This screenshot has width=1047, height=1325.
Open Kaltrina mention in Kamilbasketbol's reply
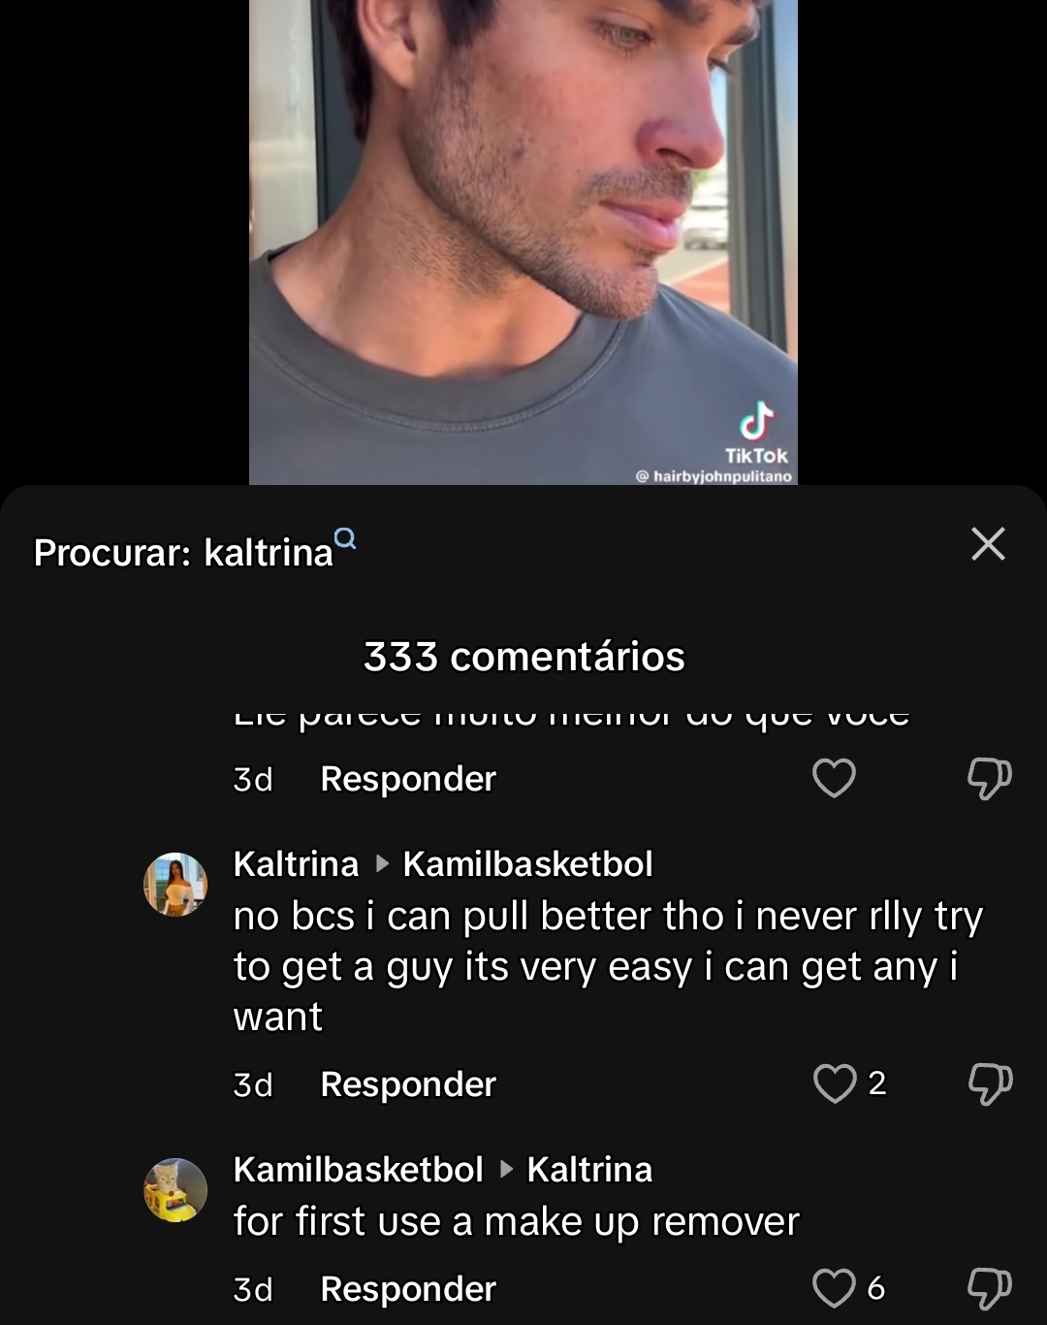pyautogui.click(x=589, y=1170)
